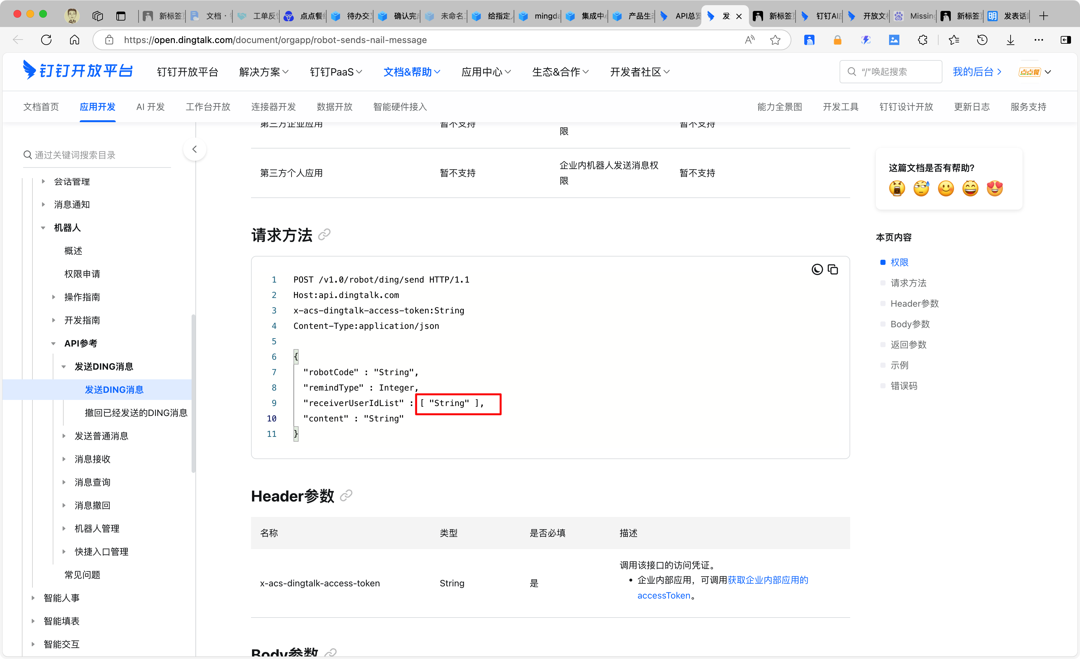Screen dimensions: 1080x659
Task: Click the heart-eyes emoji feedback rating
Action: tap(995, 188)
